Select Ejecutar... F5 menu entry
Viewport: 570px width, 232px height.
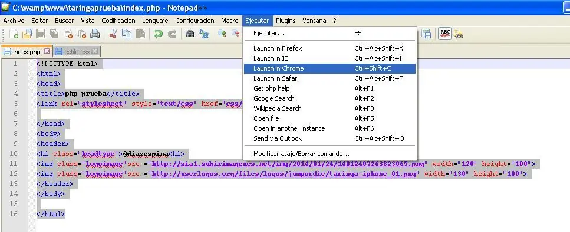point(330,33)
